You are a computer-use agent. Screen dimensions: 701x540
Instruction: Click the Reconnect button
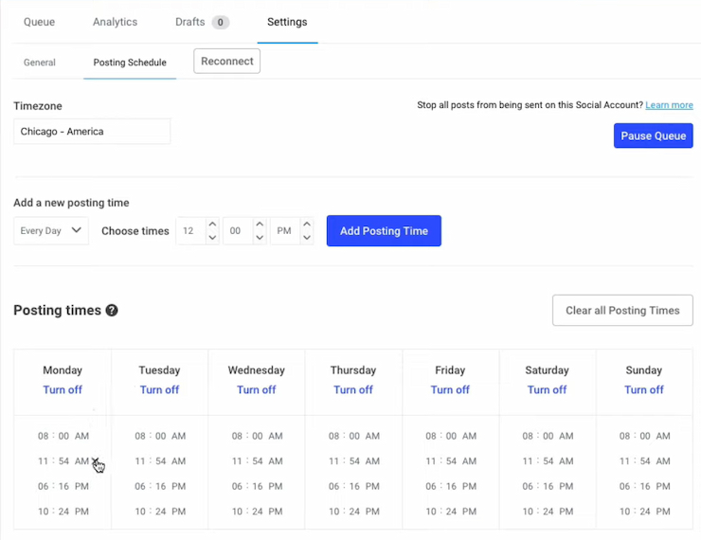pyautogui.click(x=226, y=62)
